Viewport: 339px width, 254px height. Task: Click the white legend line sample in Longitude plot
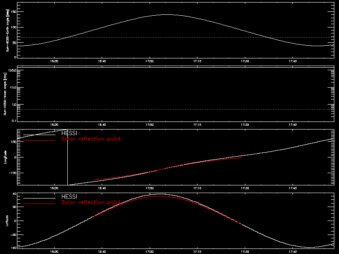(39, 135)
